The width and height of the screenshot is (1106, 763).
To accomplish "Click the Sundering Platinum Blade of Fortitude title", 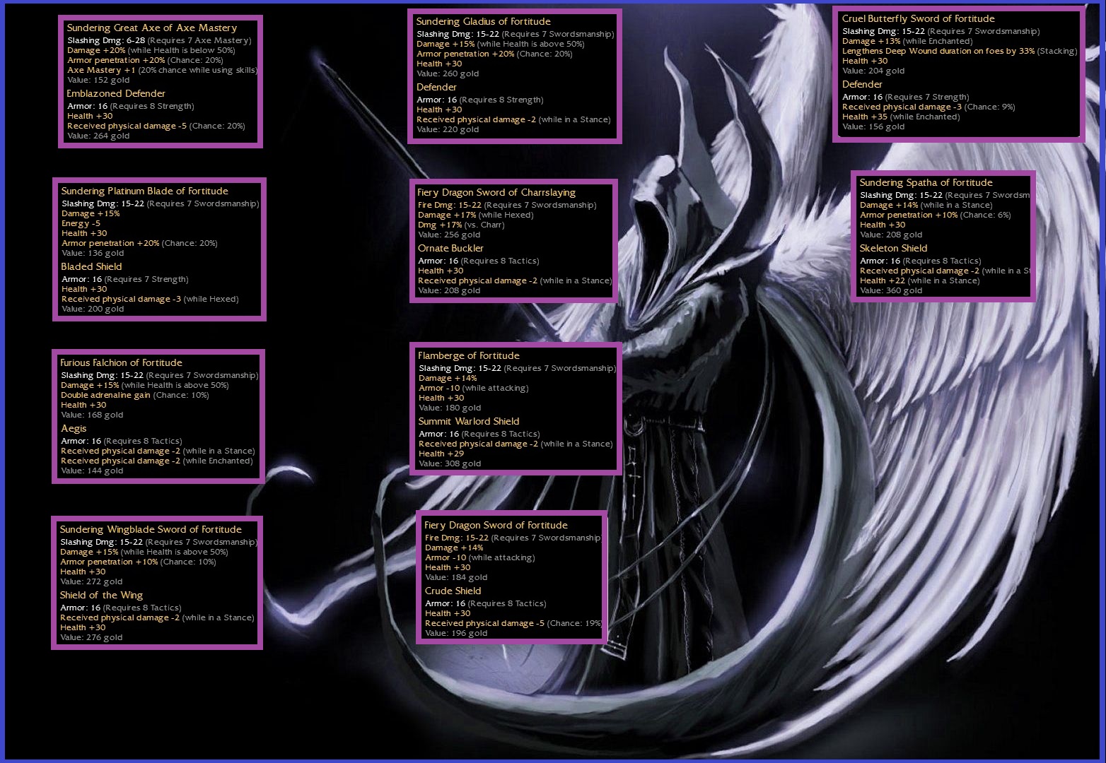I will pyautogui.click(x=144, y=191).
